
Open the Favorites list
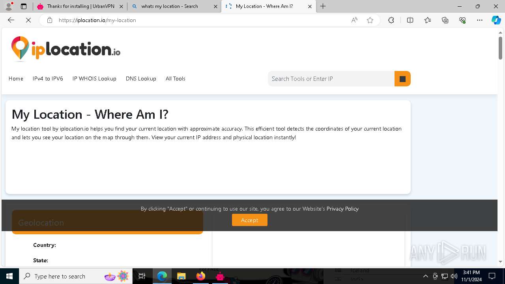[428, 20]
